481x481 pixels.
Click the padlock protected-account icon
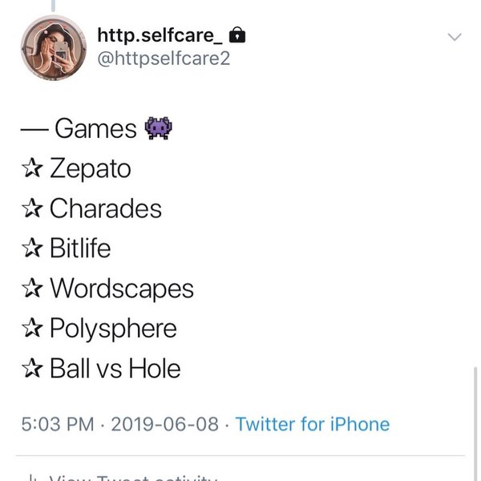click(237, 35)
